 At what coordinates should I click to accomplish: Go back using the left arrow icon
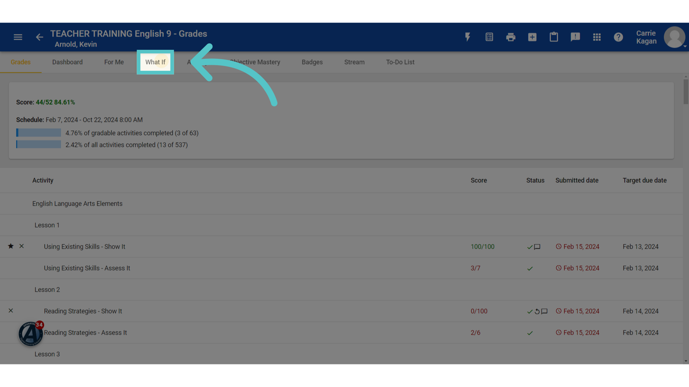[x=39, y=37]
